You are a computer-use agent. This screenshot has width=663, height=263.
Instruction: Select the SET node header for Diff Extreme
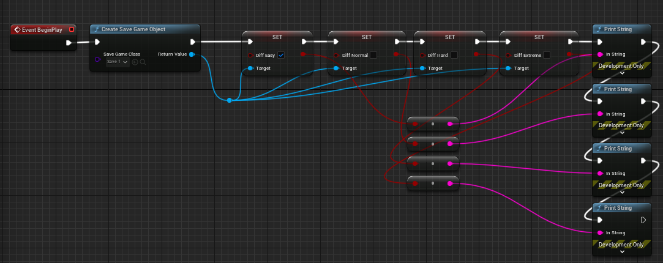click(x=539, y=37)
